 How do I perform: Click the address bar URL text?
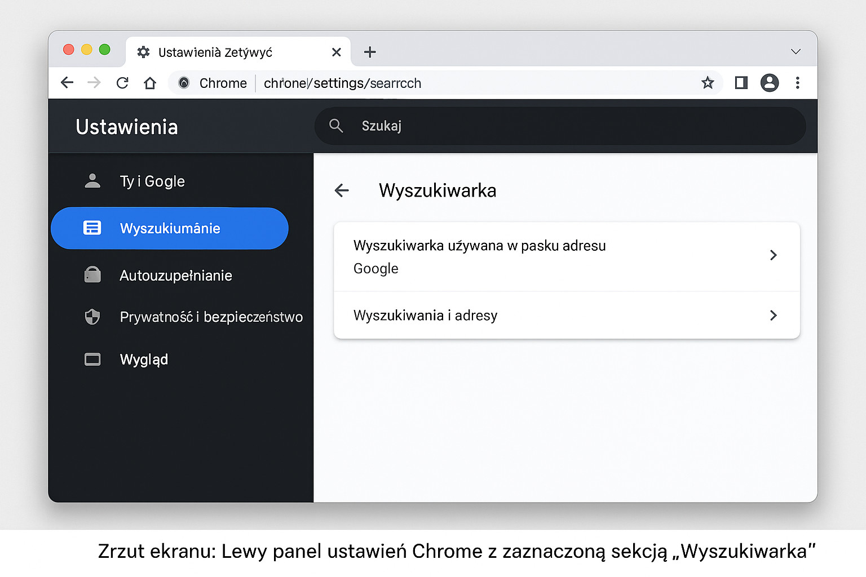(342, 83)
